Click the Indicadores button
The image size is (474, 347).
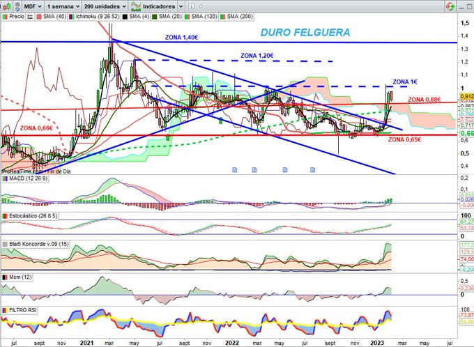pos(153,6)
